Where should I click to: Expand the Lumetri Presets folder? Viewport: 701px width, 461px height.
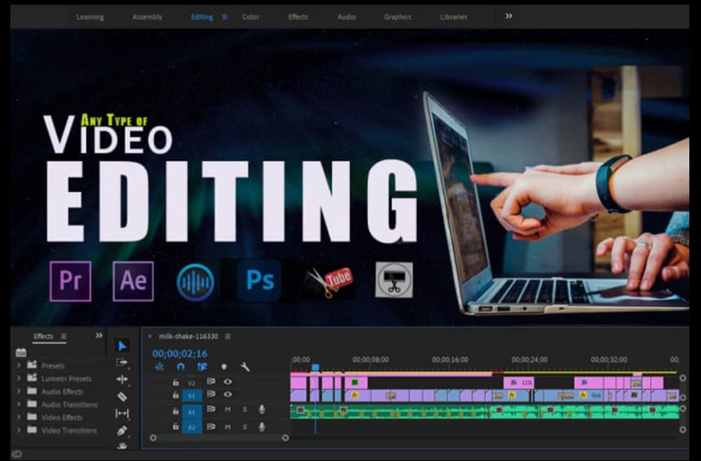18,379
